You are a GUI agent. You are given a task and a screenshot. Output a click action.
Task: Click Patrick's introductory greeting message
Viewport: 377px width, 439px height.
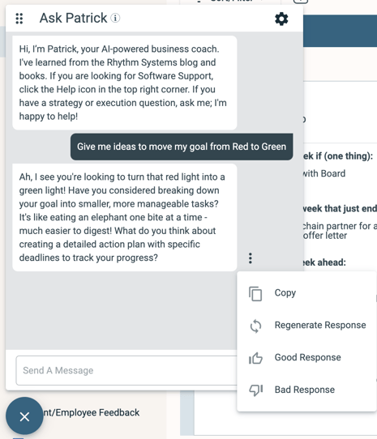pyautogui.click(x=125, y=83)
